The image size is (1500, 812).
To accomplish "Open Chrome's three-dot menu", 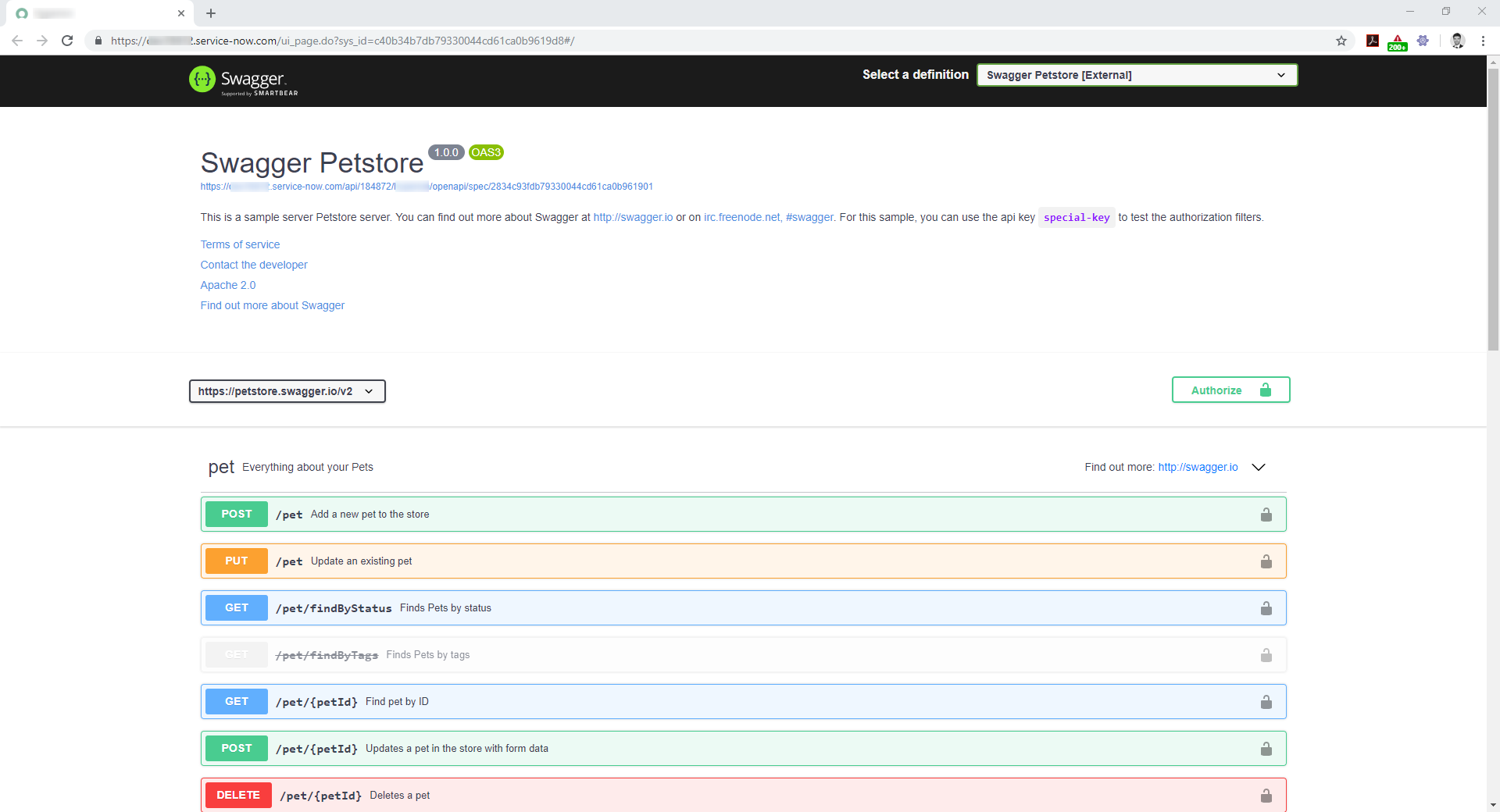I will point(1483,41).
